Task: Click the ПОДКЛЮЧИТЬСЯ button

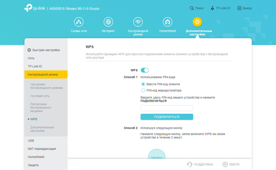Action: point(167,117)
